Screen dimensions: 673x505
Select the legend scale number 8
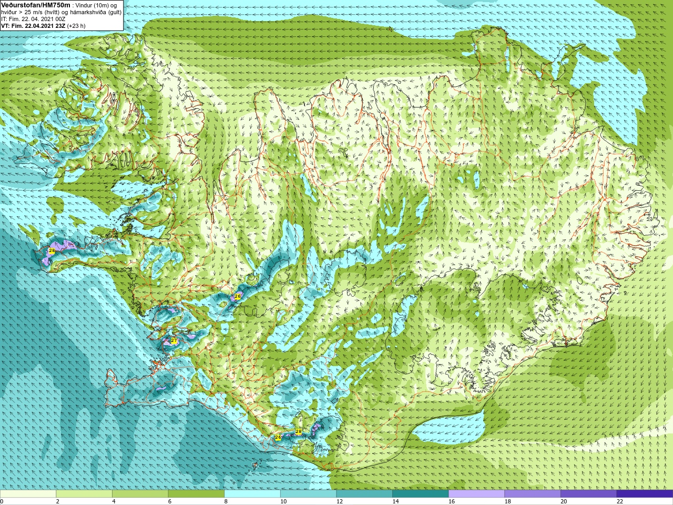tap(226, 501)
